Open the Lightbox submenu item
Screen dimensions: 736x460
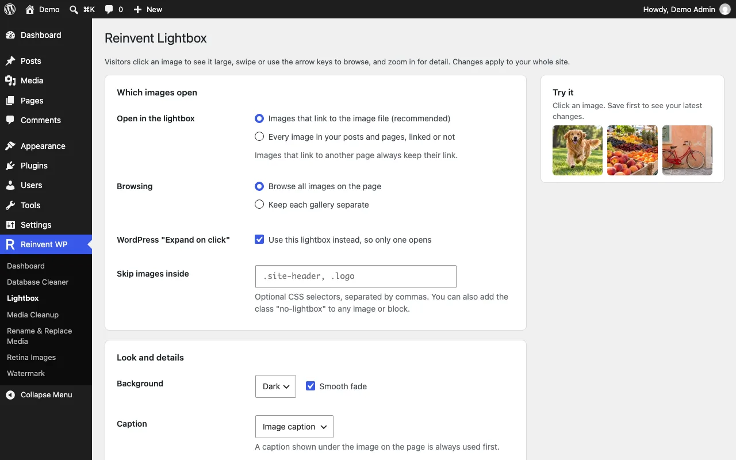coord(23,298)
